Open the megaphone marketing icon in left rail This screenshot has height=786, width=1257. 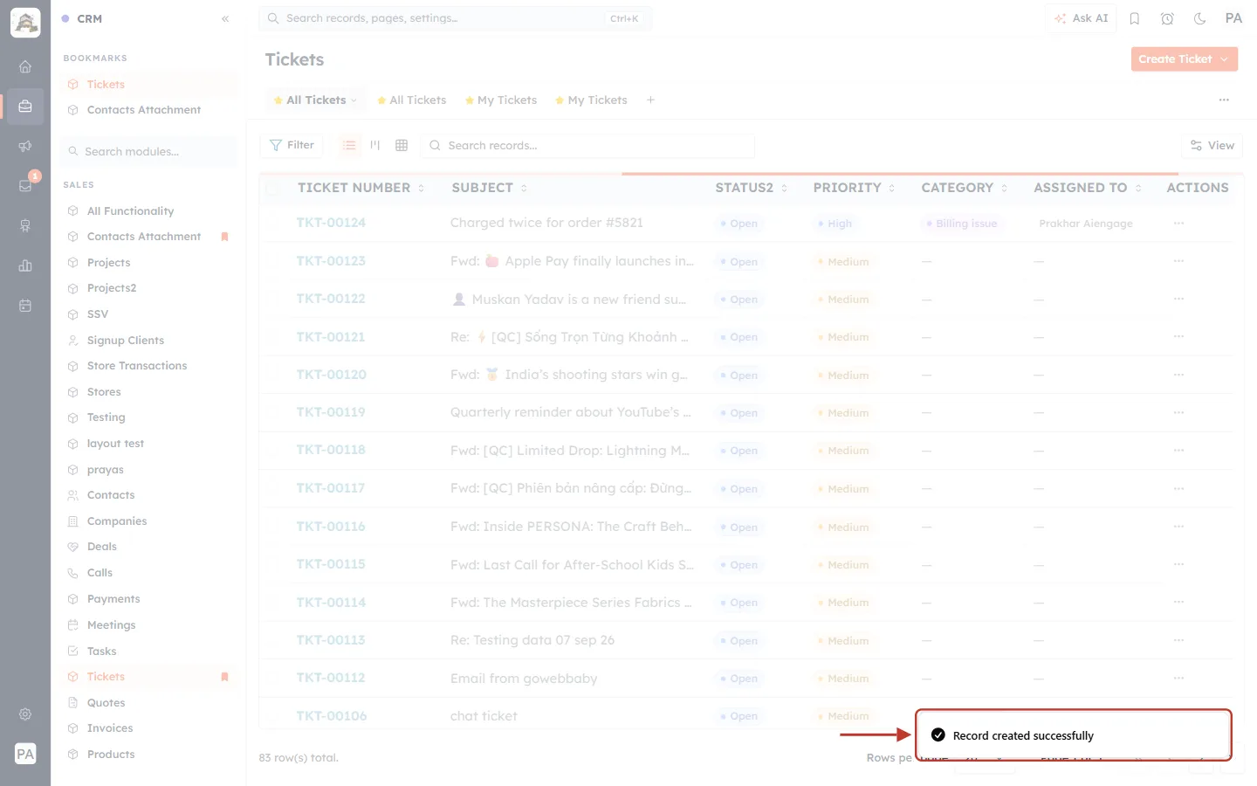(25, 146)
